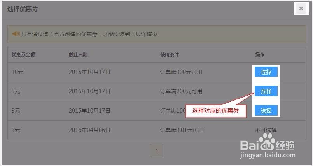Click the speaker announcement icon
This screenshot has width=313, height=166.
[16, 34]
